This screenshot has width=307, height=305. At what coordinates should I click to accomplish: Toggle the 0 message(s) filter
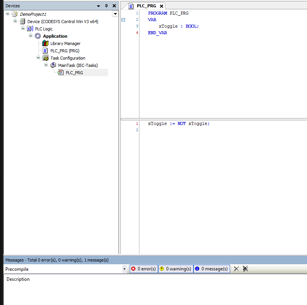click(x=212, y=269)
